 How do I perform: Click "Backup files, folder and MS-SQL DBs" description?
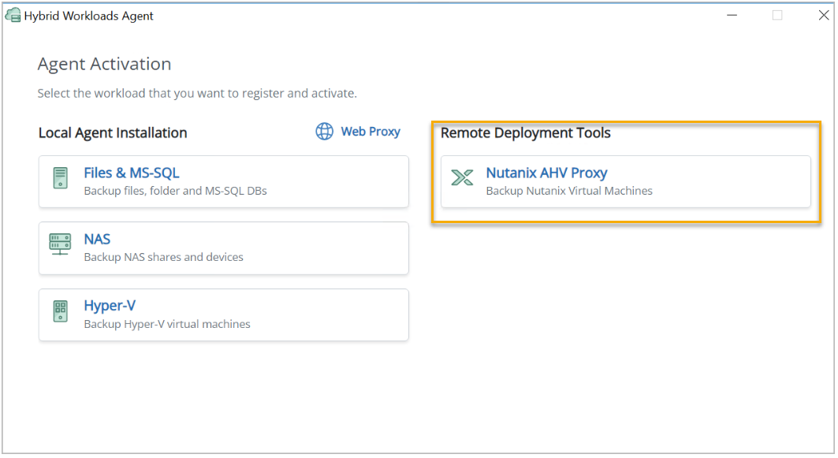coord(175,190)
